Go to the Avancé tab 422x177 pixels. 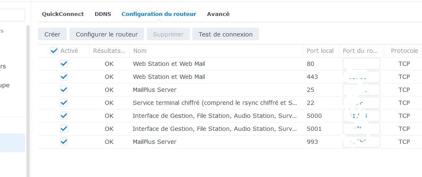tap(218, 14)
